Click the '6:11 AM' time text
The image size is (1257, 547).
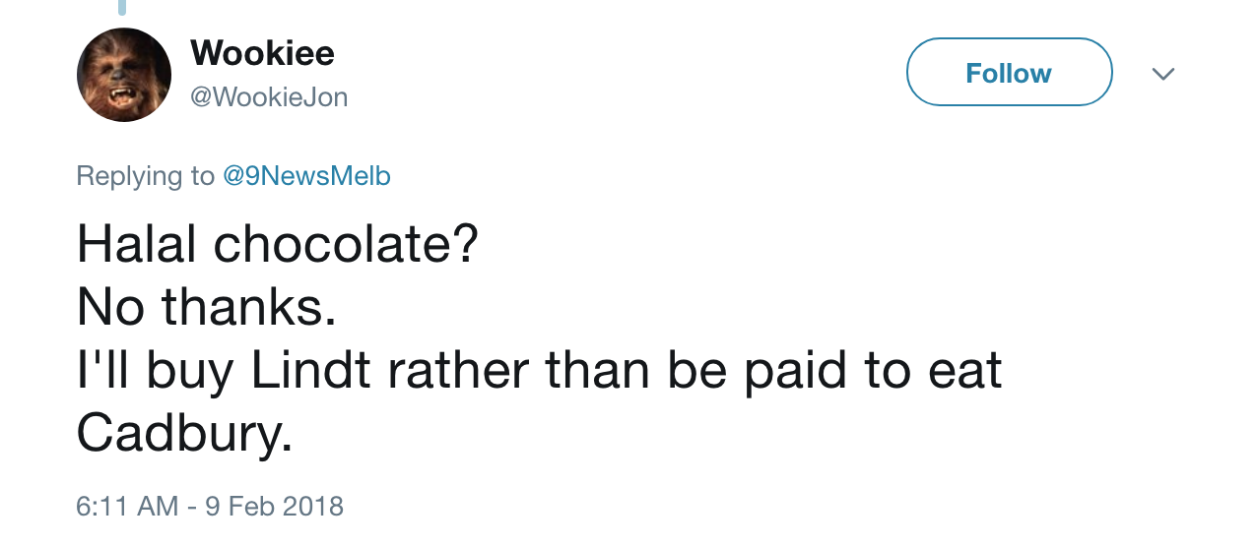pos(127,507)
